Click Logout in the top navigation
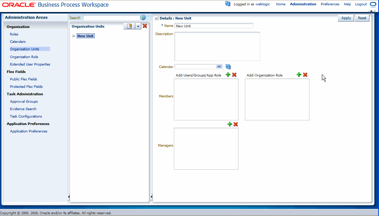This screenshot has height=216, width=379. pos(361,4)
